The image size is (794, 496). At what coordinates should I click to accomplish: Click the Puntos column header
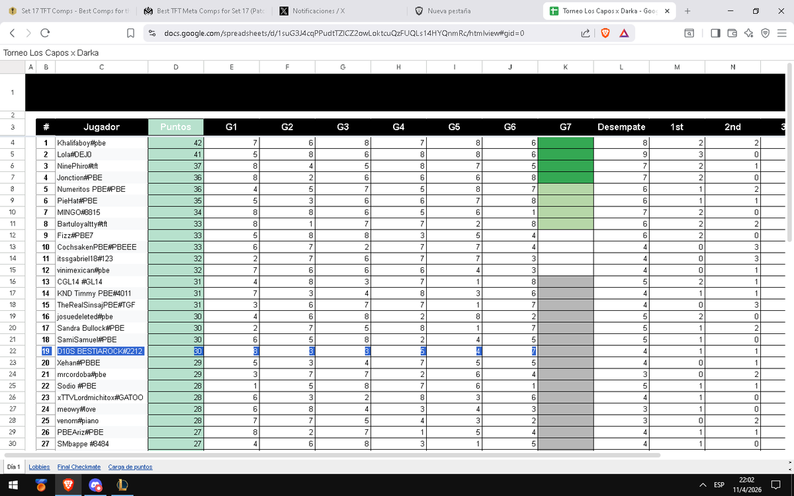click(175, 127)
